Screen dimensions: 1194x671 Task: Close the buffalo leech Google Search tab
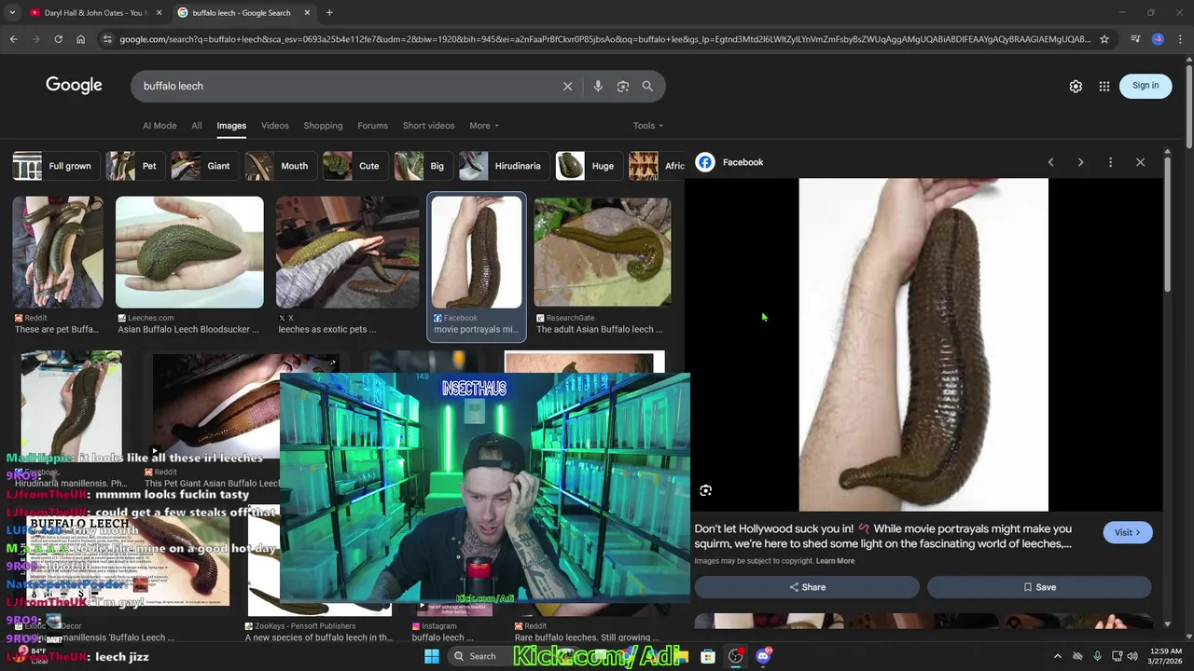point(307,13)
